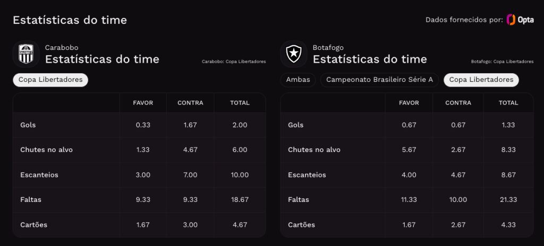Click the FAVOR header in Botafogo table
Screen dimensions: 544x246
tap(409, 103)
